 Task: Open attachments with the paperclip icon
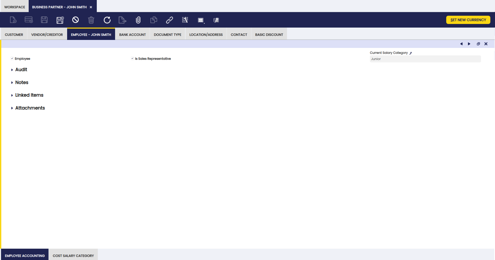[138, 20]
